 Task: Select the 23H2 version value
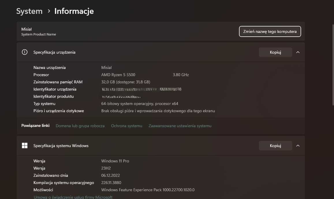click(x=106, y=168)
